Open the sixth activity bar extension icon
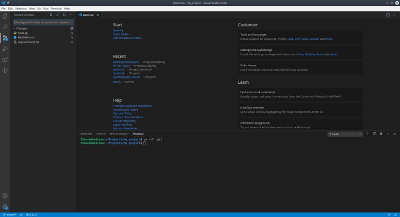 (x=5, y=70)
